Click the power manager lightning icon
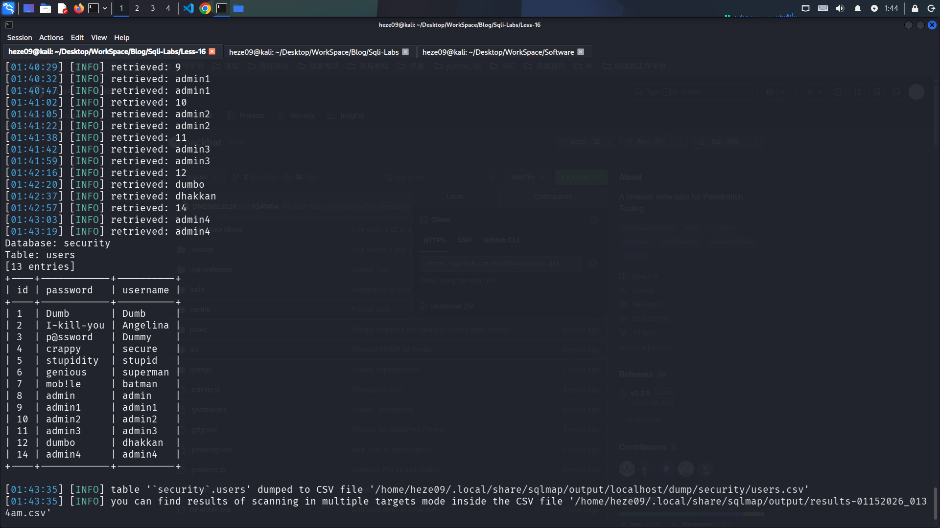Image resolution: width=940 pixels, height=528 pixels. click(874, 8)
